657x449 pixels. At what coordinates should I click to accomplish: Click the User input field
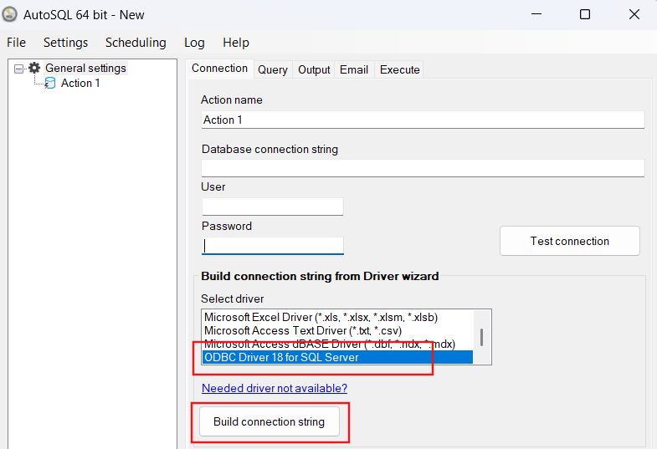pos(273,207)
